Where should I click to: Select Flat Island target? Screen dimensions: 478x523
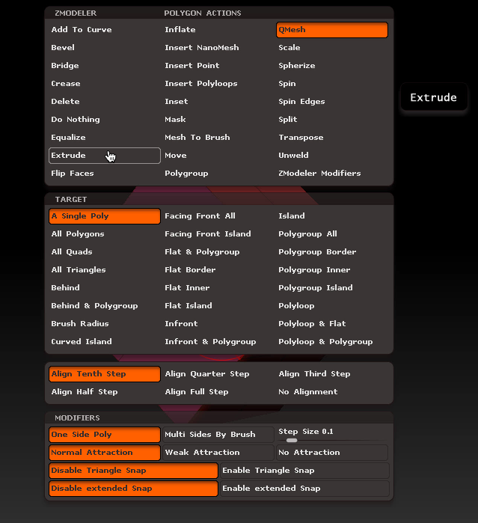(218, 306)
